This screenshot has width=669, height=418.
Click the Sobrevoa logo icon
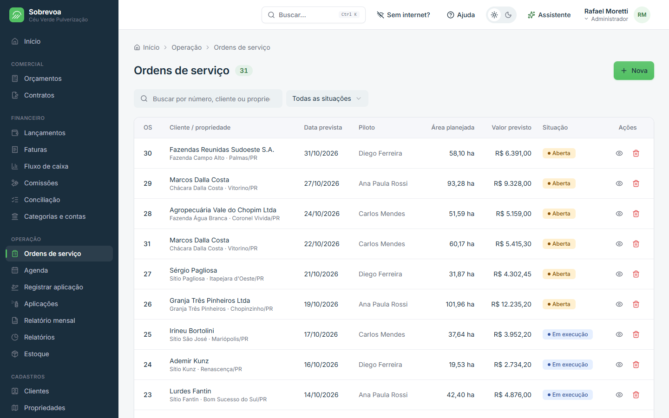tap(17, 15)
